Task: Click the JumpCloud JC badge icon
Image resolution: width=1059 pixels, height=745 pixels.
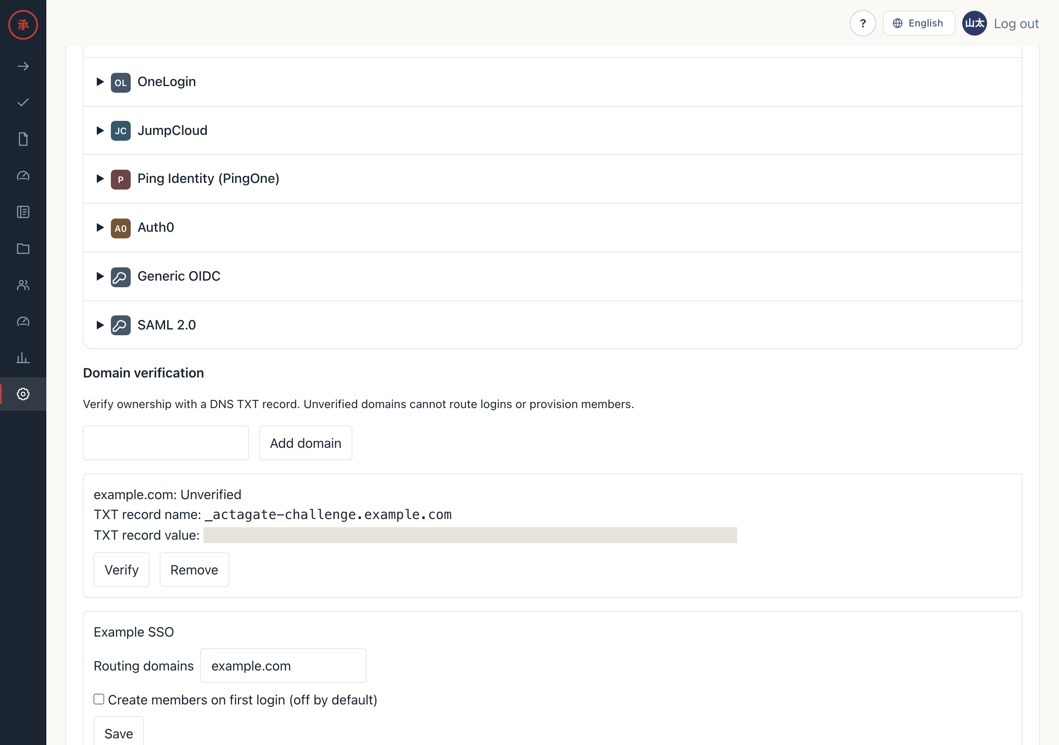Action: tap(120, 131)
